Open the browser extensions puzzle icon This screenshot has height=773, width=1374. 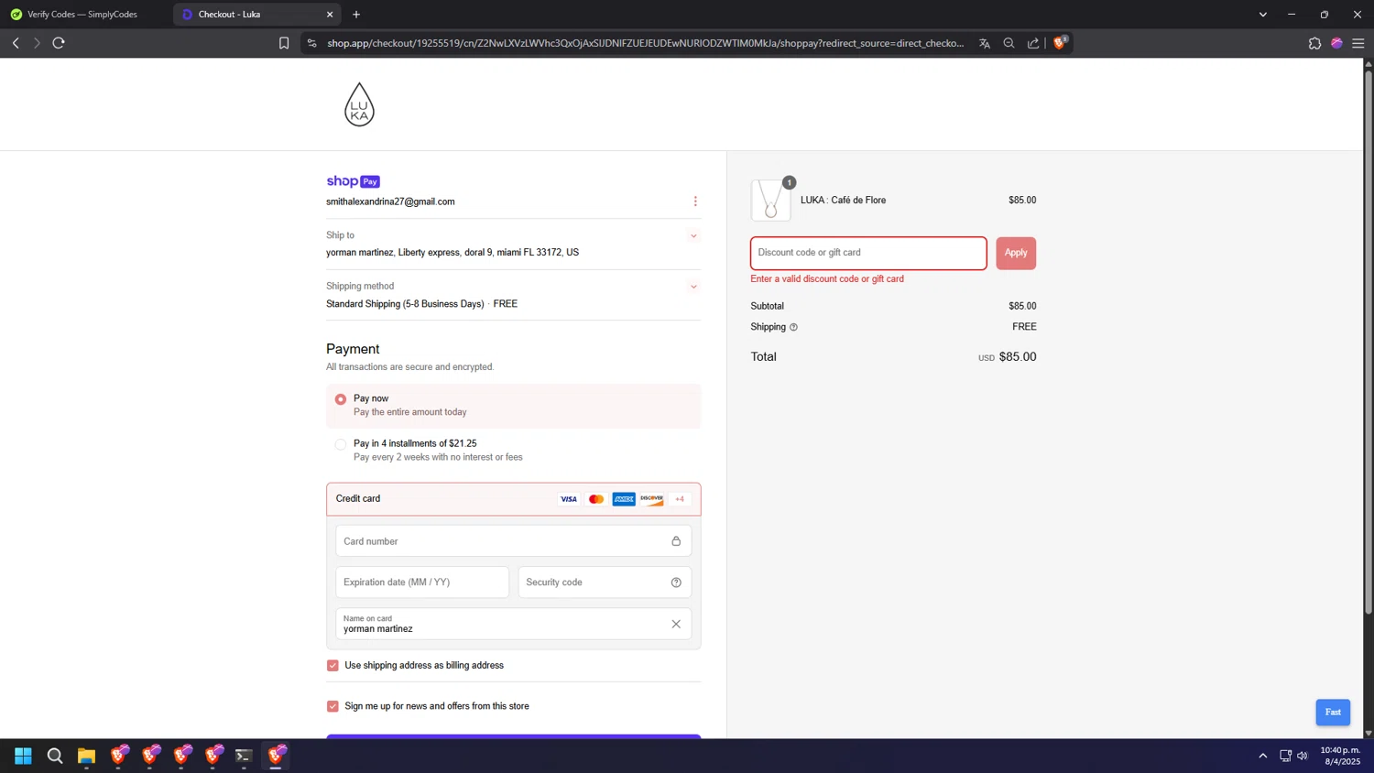[x=1314, y=43]
